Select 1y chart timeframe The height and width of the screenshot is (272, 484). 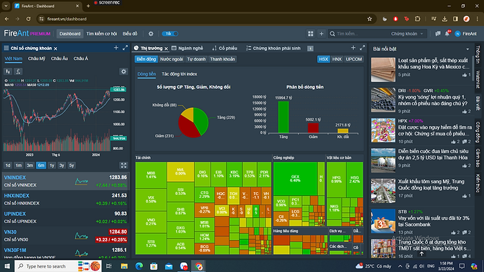point(52,165)
